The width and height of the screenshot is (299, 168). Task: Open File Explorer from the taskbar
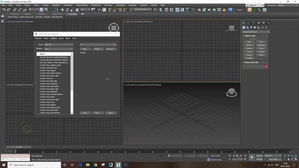coord(88,165)
